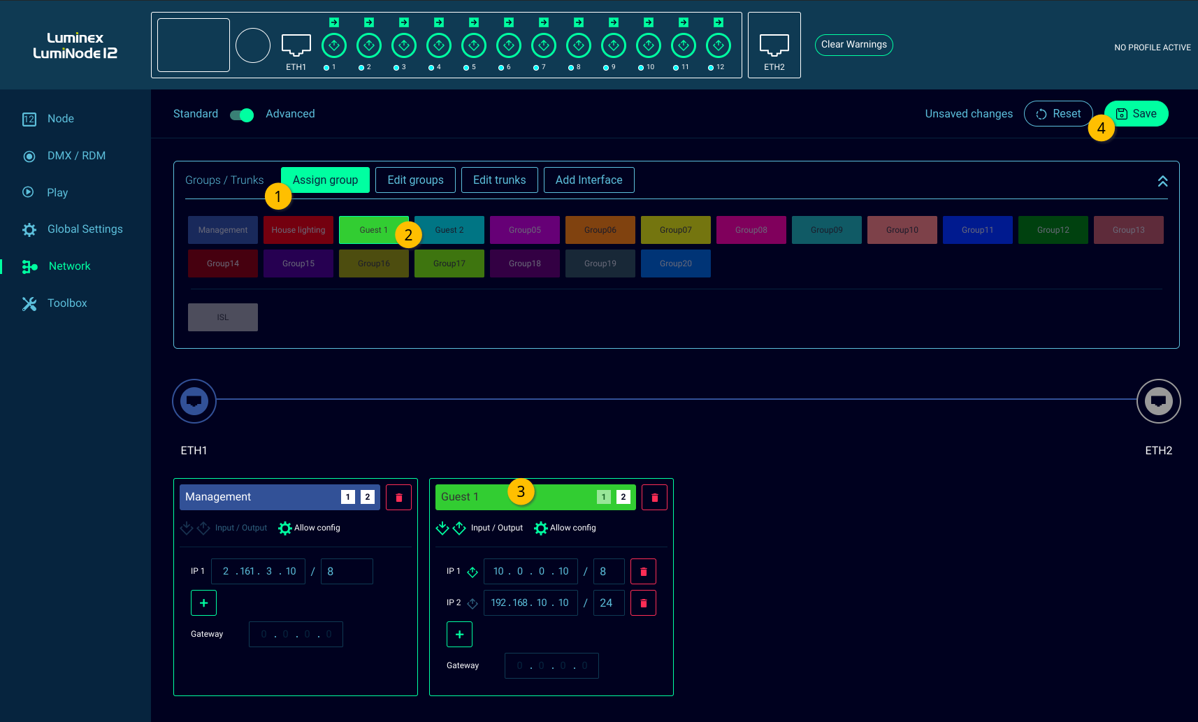
Task: Switch to the Edit trunks tab
Action: click(499, 180)
